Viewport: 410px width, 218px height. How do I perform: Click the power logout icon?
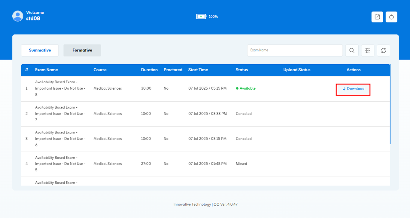391,17
